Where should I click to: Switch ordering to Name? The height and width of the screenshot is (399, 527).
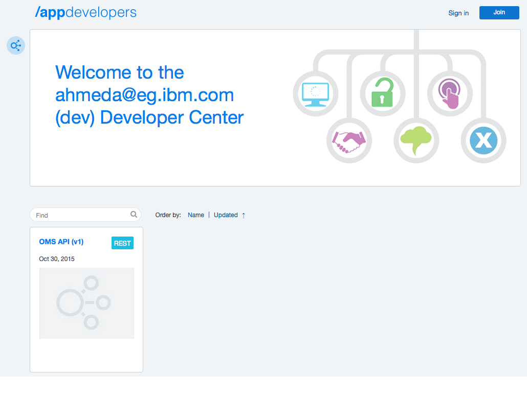point(196,215)
